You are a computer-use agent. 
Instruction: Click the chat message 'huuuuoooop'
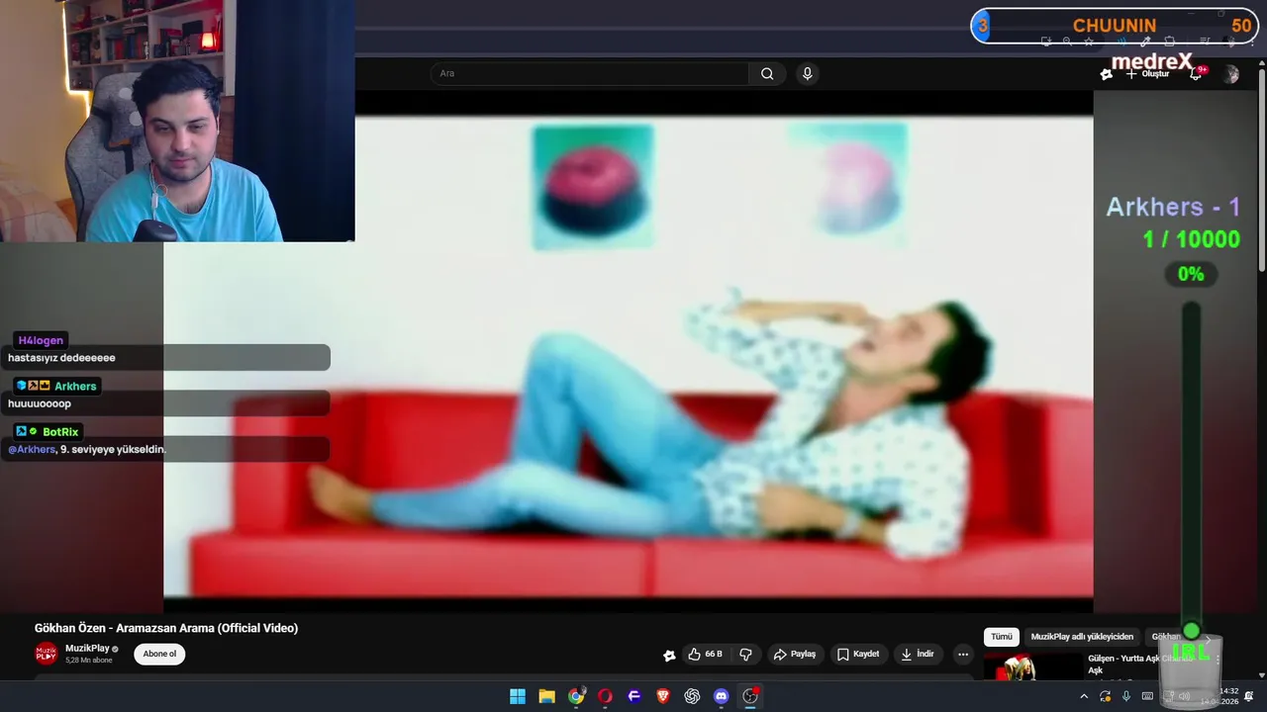(x=40, y=403)
